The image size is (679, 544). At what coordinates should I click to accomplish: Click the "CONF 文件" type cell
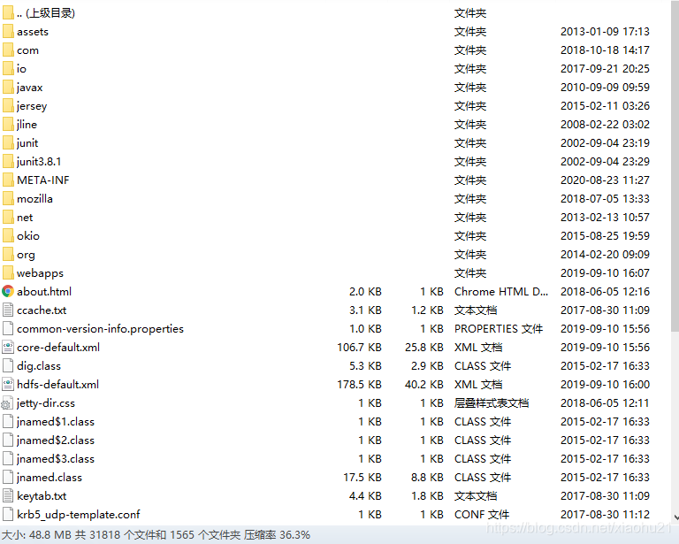[x=482, y=515]
